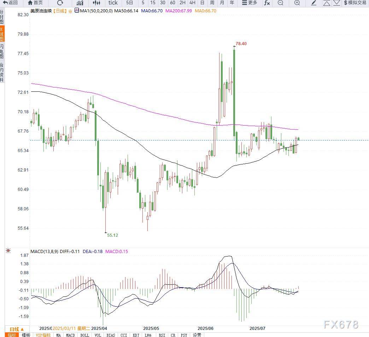
Task: Expand the 更多 more options menu
Action: 250,3
